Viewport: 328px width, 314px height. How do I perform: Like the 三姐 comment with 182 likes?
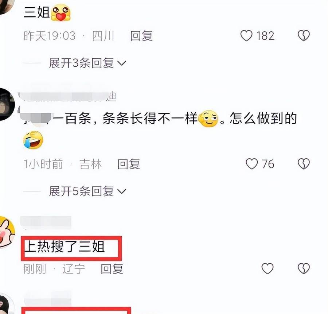coord(247,36)
